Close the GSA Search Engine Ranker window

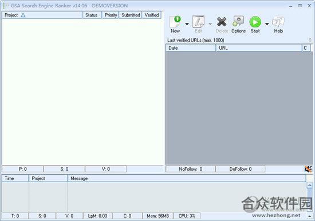309,6
